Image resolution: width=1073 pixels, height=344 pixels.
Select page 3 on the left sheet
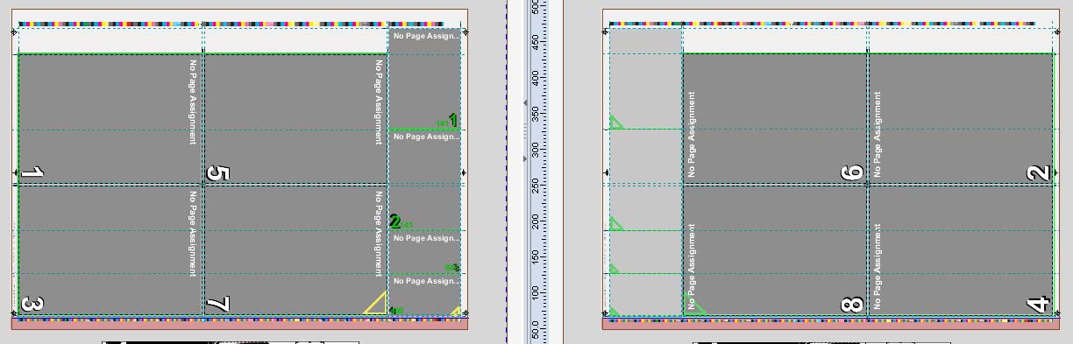pyautogui.click(x=110, y=250)
